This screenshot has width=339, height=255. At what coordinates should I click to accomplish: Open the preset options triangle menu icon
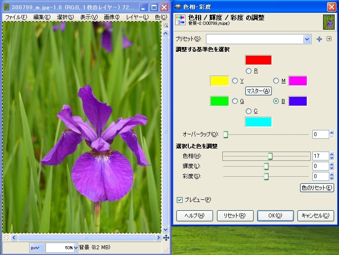pos(329,39)
